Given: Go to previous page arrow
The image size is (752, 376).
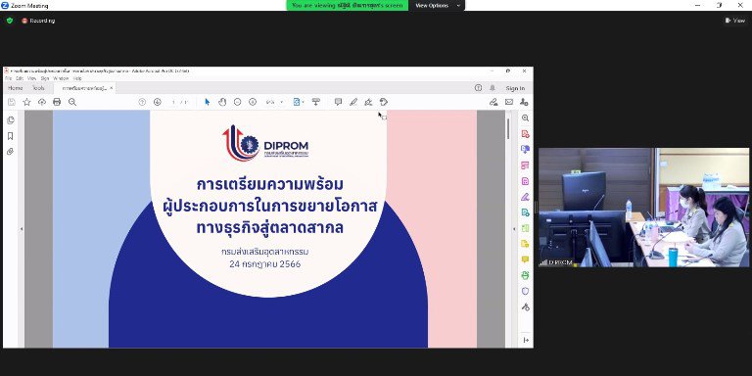Looking at the screenshot, I should click(x=142, y=102).
